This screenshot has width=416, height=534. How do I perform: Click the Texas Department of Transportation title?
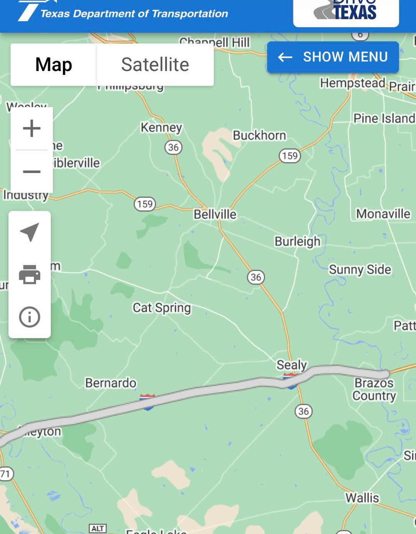tap(134, 14)
